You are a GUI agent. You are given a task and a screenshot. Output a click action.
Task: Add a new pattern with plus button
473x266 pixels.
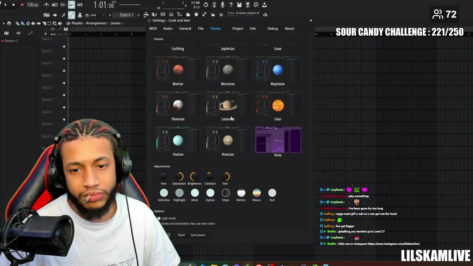(138, 15)
